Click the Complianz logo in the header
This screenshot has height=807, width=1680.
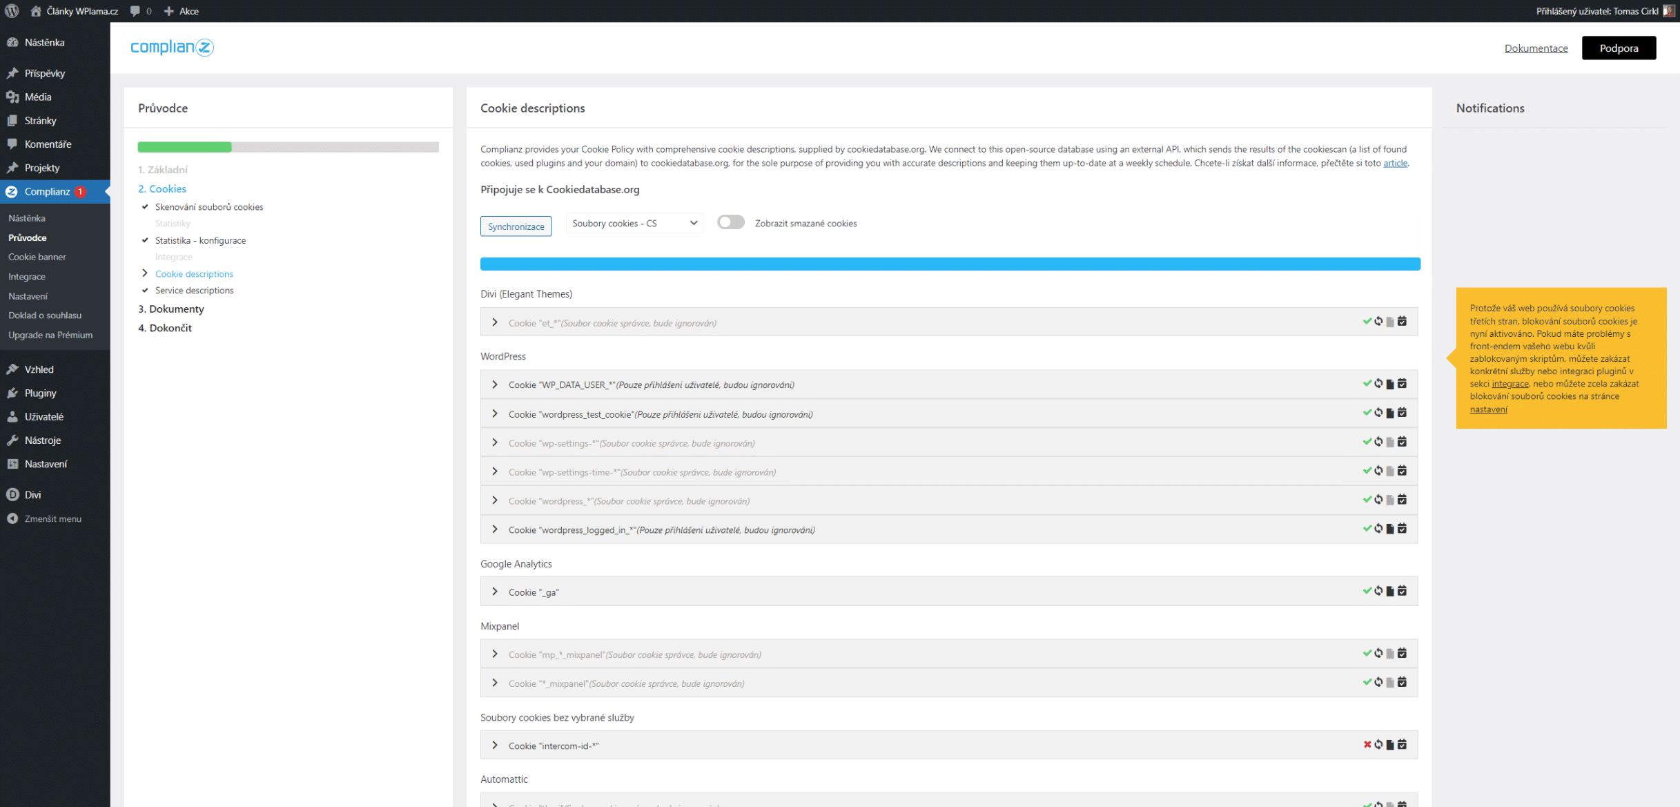pyautogui.click(x=172, y=47)
